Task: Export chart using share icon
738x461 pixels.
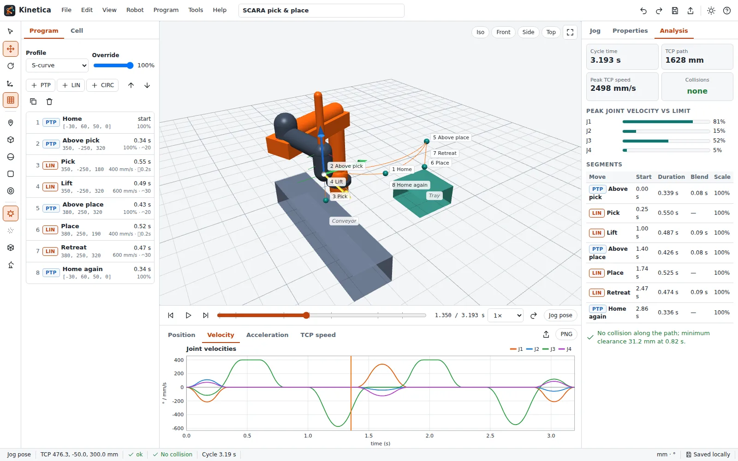Action: point(546,334)
